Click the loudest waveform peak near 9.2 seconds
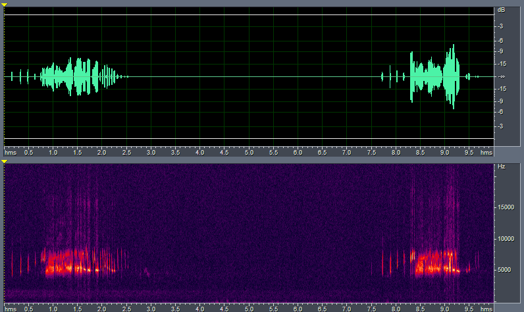 452,76
